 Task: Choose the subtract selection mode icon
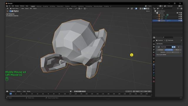(14, 11)
